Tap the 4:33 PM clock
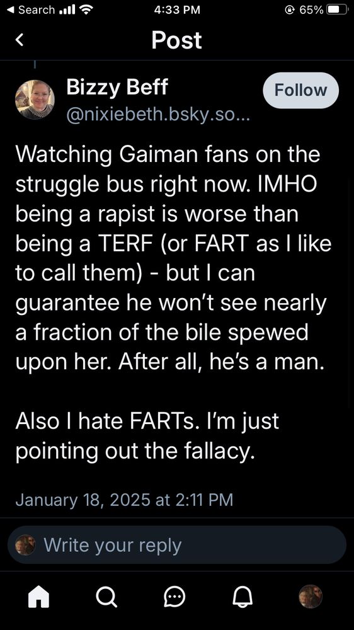This screenshot has width=354, height=630. (x=177, y=10)
